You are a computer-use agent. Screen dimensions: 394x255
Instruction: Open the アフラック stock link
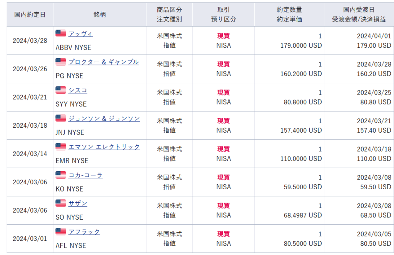(84, 232)
